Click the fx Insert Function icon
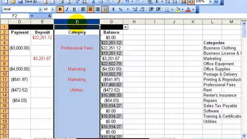Image resolution: width=247 pixels, height=139 pixels. click(x=50, y=16)
